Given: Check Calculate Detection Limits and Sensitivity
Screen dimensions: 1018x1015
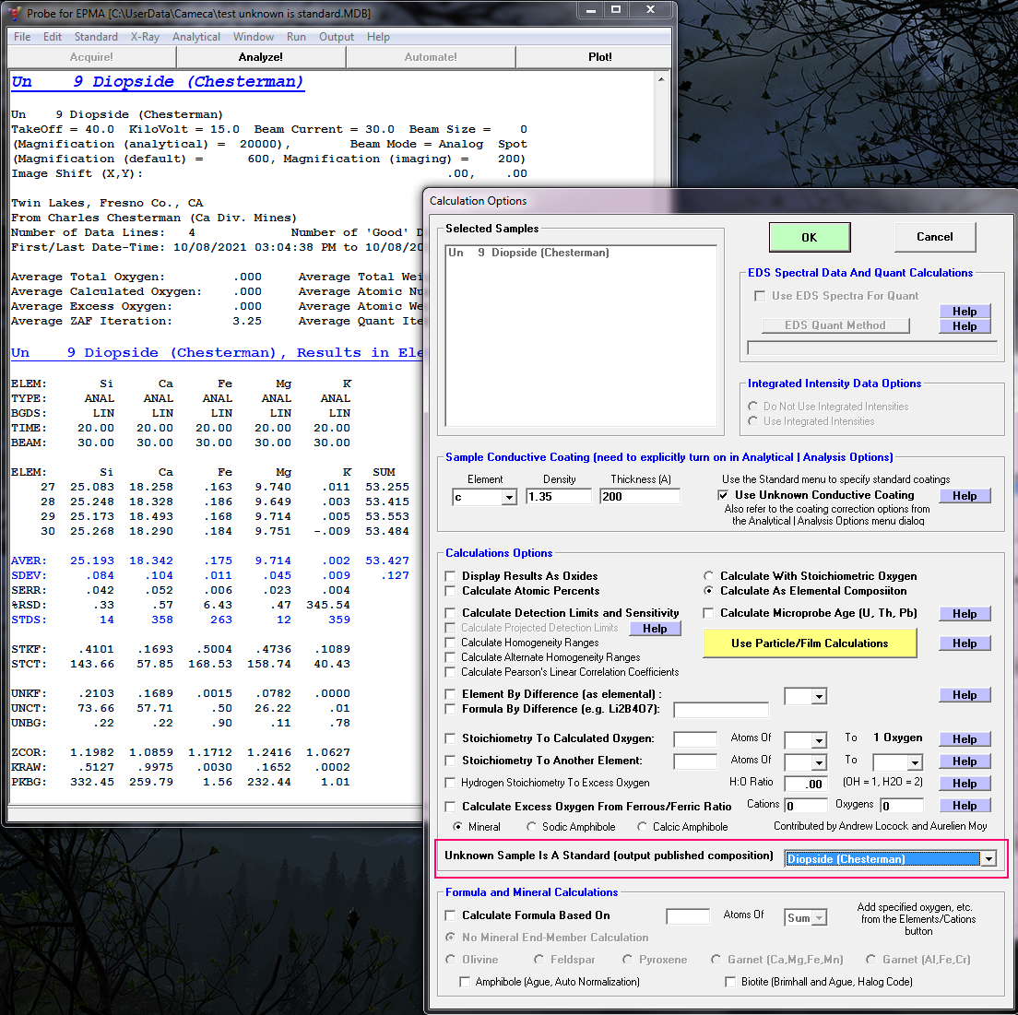Looking at the screenshot, I should 451,613.
